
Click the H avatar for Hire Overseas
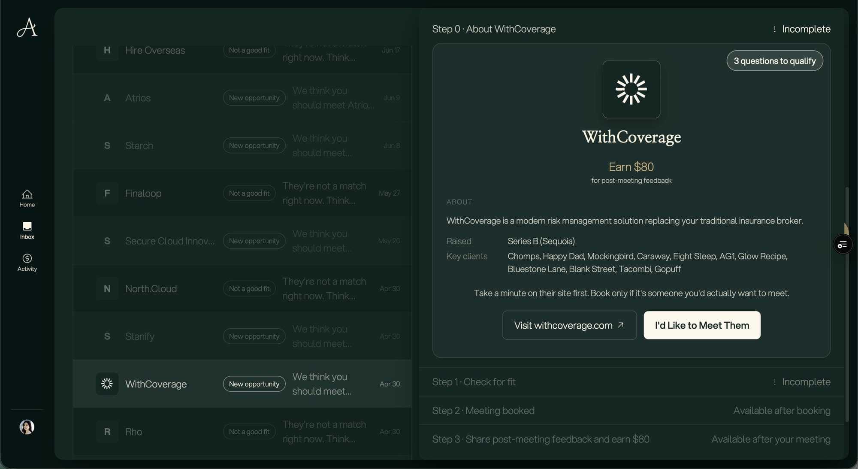107,50
